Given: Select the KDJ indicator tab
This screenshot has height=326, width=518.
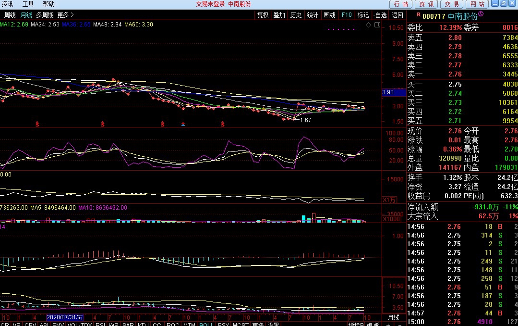Looking at the screenshot, I should [143, 324].
